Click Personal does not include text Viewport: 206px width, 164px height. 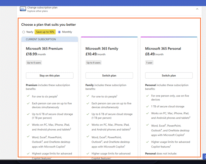[x=161, y=153]
